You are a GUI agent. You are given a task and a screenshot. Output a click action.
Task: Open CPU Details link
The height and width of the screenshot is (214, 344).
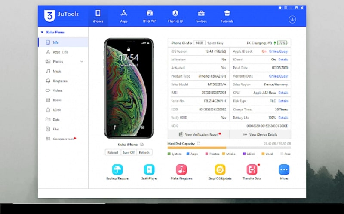click(x=283, y=93)
